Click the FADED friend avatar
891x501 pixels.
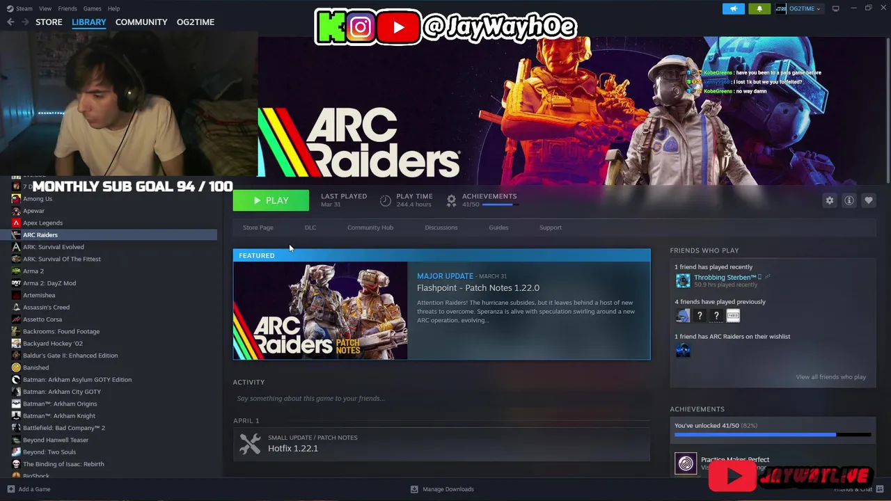[733, 316]
